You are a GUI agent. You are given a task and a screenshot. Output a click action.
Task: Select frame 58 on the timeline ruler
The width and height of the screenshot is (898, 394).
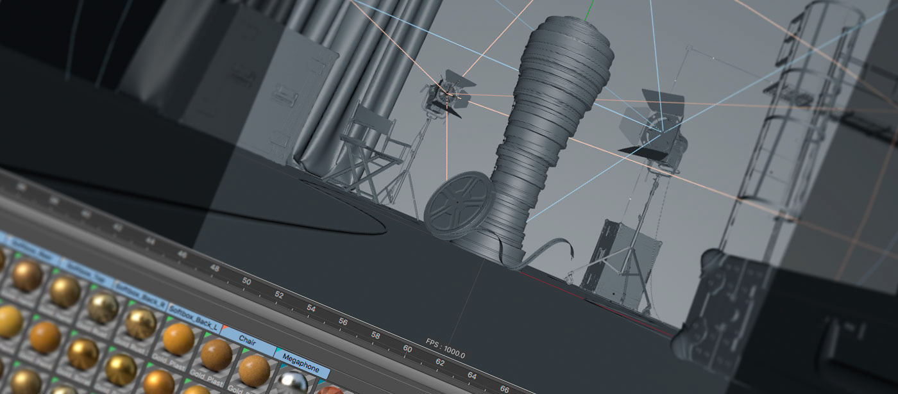point(375,335)
